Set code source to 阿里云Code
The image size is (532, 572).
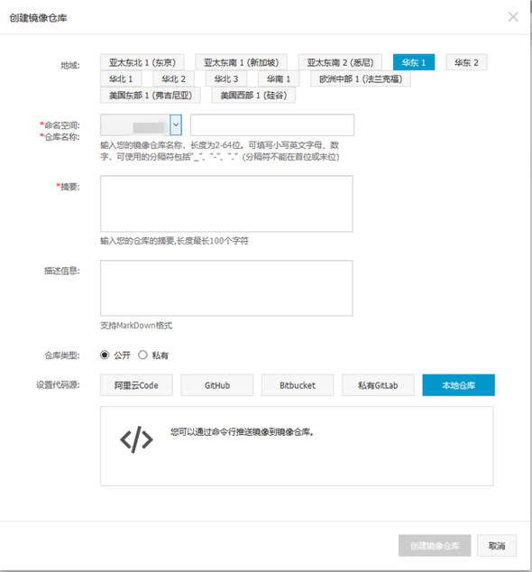pos(136,385)
